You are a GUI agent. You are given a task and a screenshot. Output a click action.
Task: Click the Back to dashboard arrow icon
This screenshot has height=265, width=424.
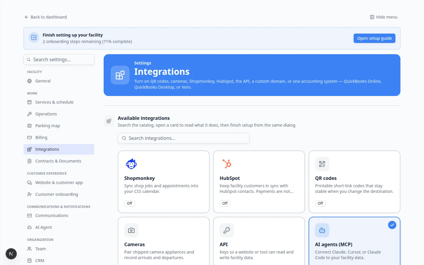[26, 17]
